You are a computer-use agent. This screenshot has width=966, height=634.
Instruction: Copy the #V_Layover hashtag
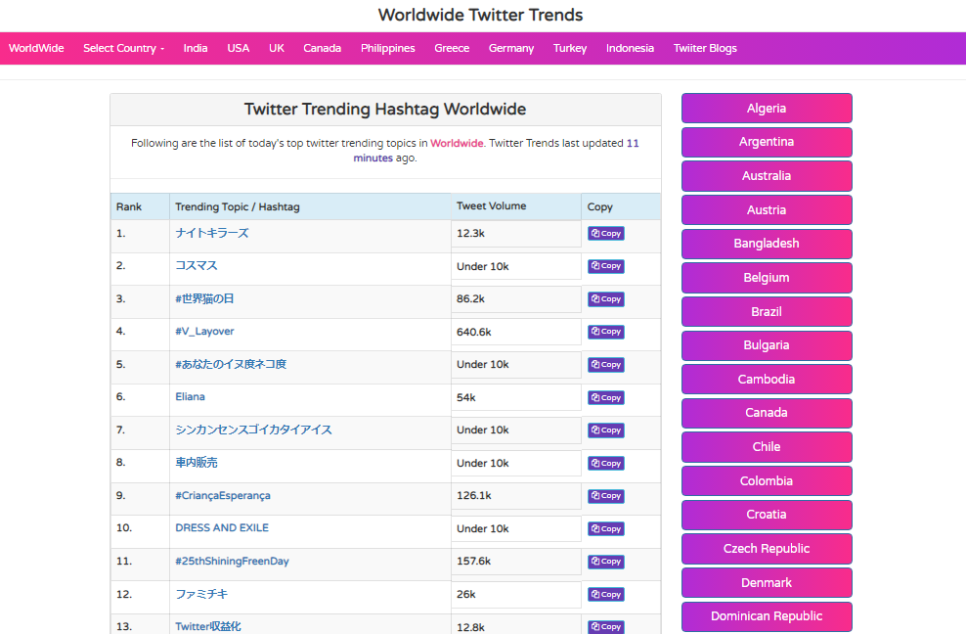tap(605, 332)
